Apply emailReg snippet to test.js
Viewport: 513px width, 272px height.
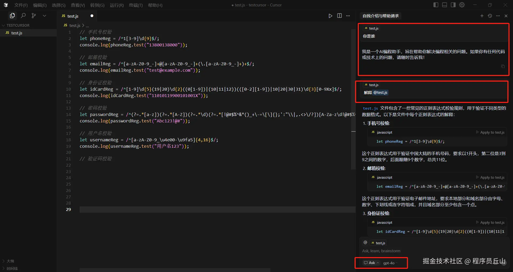pos(490,177)
